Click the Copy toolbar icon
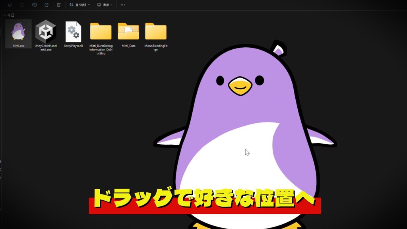This screenshot has width=407, height=229. pos(10,5)
